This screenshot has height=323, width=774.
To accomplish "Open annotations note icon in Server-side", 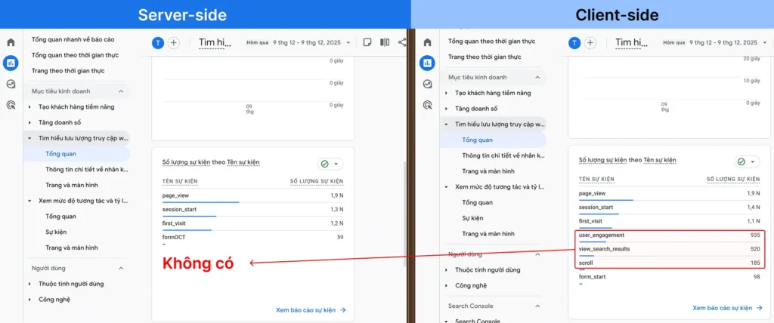I will [367, 42].
